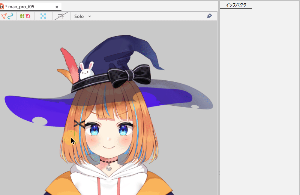300x195 pixels.
Task: Click the orange node-path tool icon
Action: coord(4,16)
